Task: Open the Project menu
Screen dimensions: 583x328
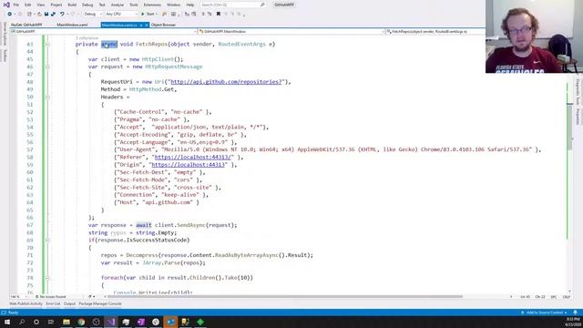Action: coord(56,5)
